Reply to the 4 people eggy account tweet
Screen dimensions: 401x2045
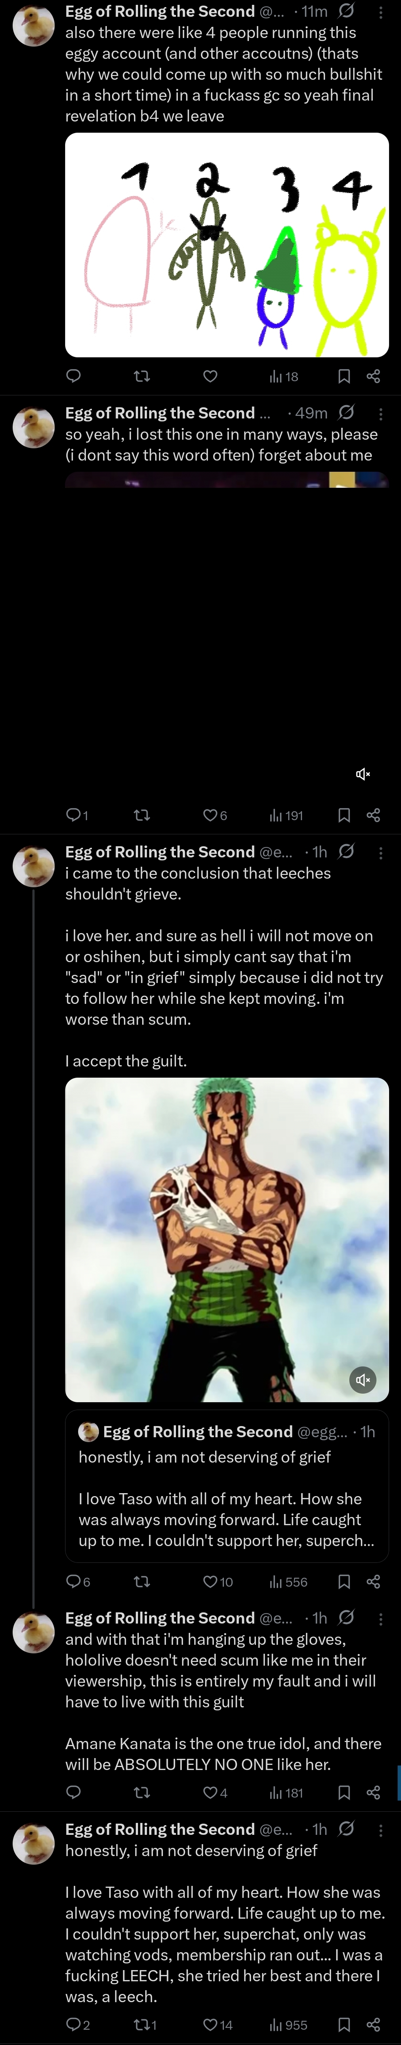[x=74, y=376]
